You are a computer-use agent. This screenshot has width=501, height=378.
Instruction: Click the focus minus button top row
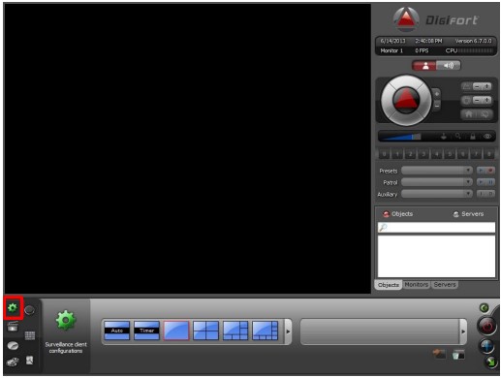click(x=477, y=86)
